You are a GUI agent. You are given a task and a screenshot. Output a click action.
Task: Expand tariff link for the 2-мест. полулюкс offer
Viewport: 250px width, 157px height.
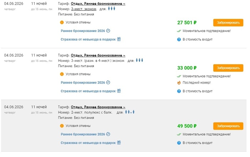pyautogui.click(x=98, y=107)
